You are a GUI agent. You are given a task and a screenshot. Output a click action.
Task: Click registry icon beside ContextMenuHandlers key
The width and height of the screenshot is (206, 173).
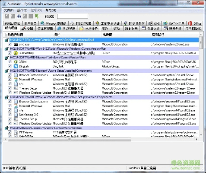click(6, 128)
